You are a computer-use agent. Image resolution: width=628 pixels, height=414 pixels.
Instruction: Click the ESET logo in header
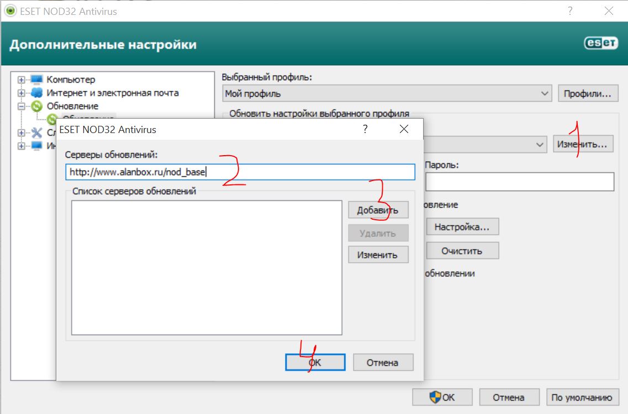point(601,43)
